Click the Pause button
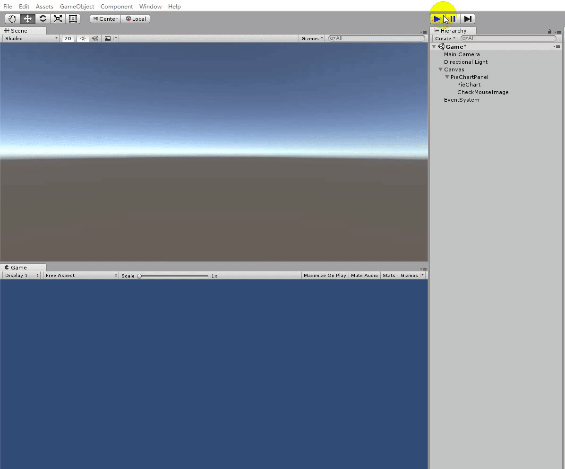This screenshot has height=469, width=565. coord(453,19)
